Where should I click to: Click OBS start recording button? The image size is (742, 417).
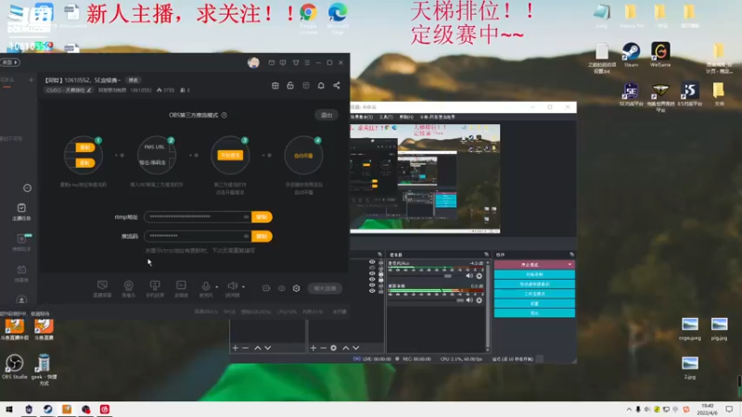click(534, 274)
